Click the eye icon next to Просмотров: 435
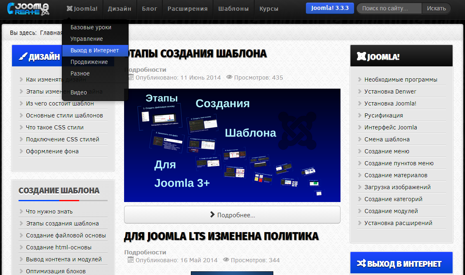This screenshot has height=275, width=465. point(230,77)
